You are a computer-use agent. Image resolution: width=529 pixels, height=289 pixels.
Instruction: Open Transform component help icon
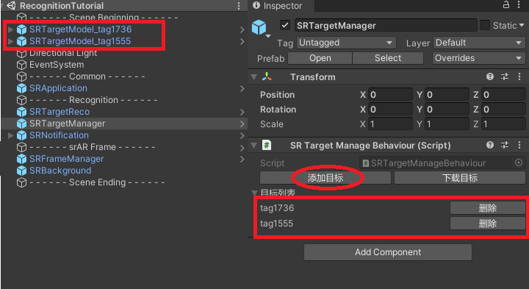(490, 76)
